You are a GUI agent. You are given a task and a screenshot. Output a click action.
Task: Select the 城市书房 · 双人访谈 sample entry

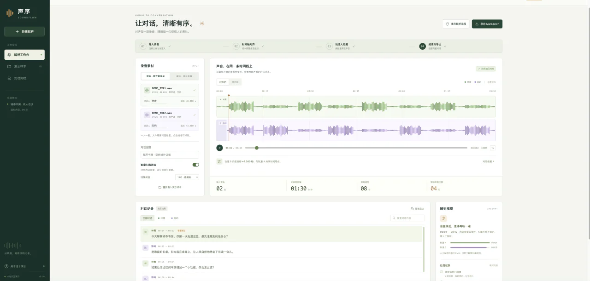pos(22,104)
